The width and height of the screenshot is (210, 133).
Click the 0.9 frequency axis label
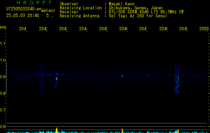(x=3, y=77)
